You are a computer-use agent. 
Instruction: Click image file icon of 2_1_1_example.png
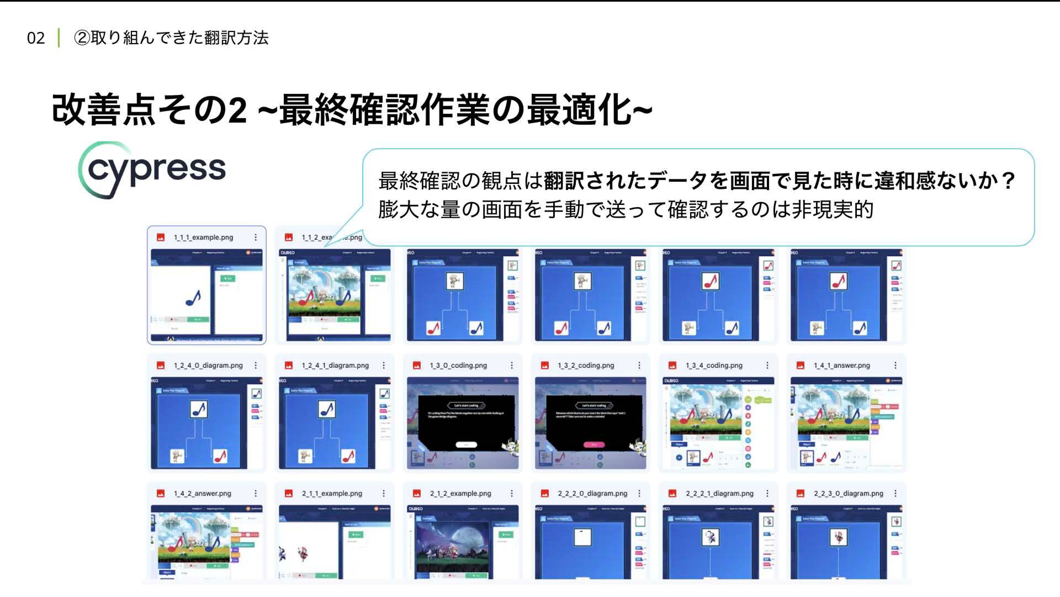pos(288,494)
